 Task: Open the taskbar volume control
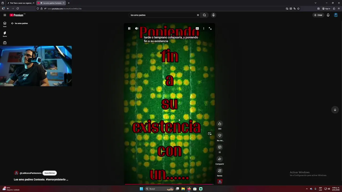coord(329,189)
